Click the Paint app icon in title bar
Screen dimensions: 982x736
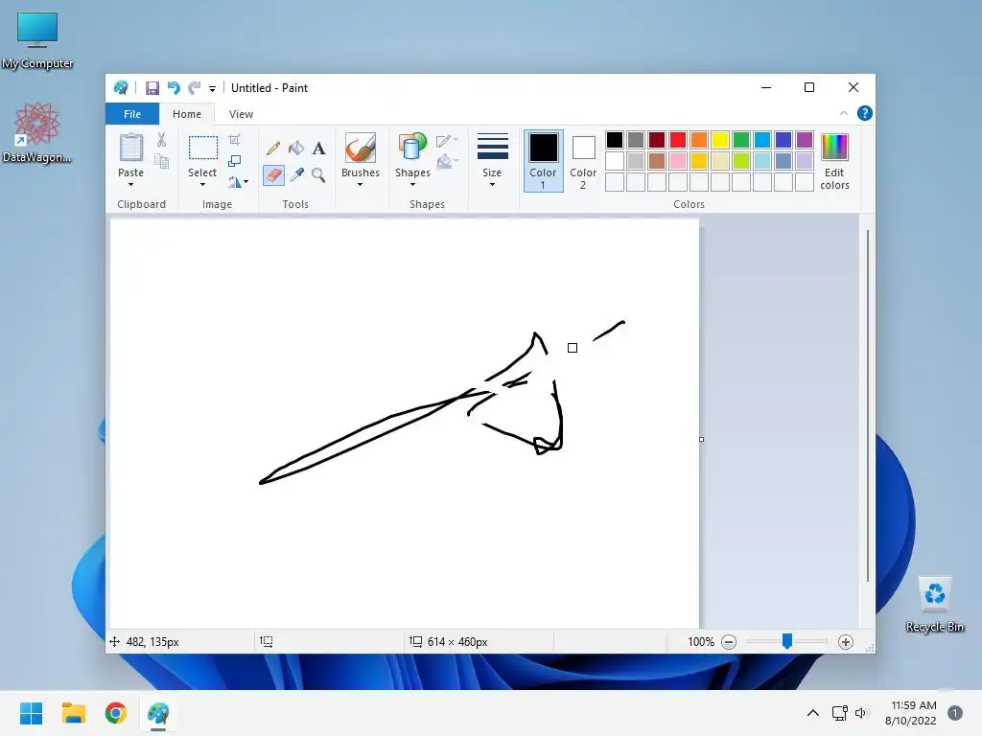click(x=121, y=88)
